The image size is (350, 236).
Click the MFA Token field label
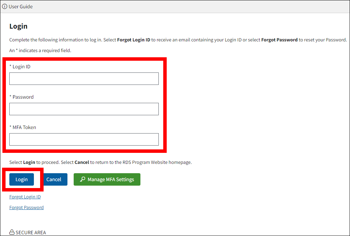24,127
